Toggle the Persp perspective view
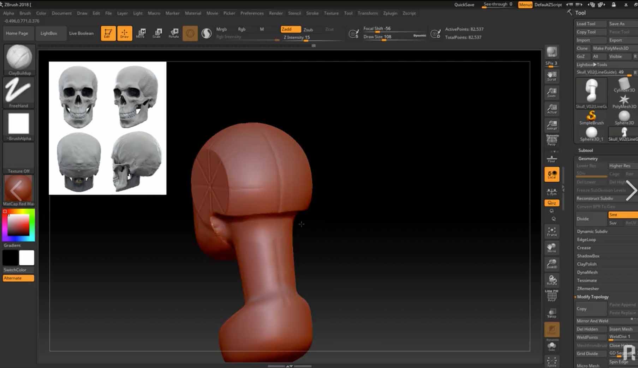Screen dimensions: 638x368 (x=551, y=140)
